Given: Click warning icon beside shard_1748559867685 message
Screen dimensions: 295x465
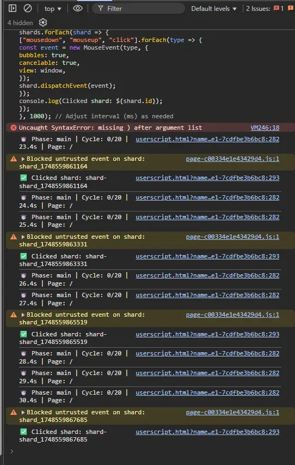Looking at the screenshot, I should (14, 412).
